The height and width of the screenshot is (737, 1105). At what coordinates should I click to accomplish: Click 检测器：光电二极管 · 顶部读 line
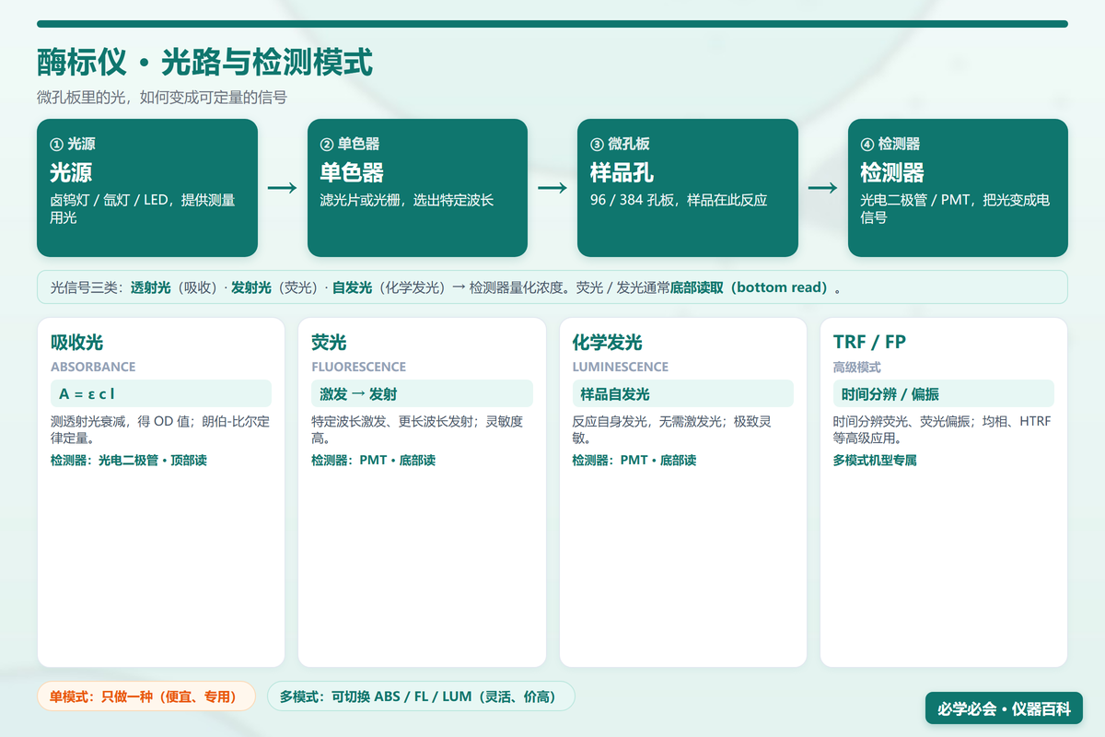(129, 460)
